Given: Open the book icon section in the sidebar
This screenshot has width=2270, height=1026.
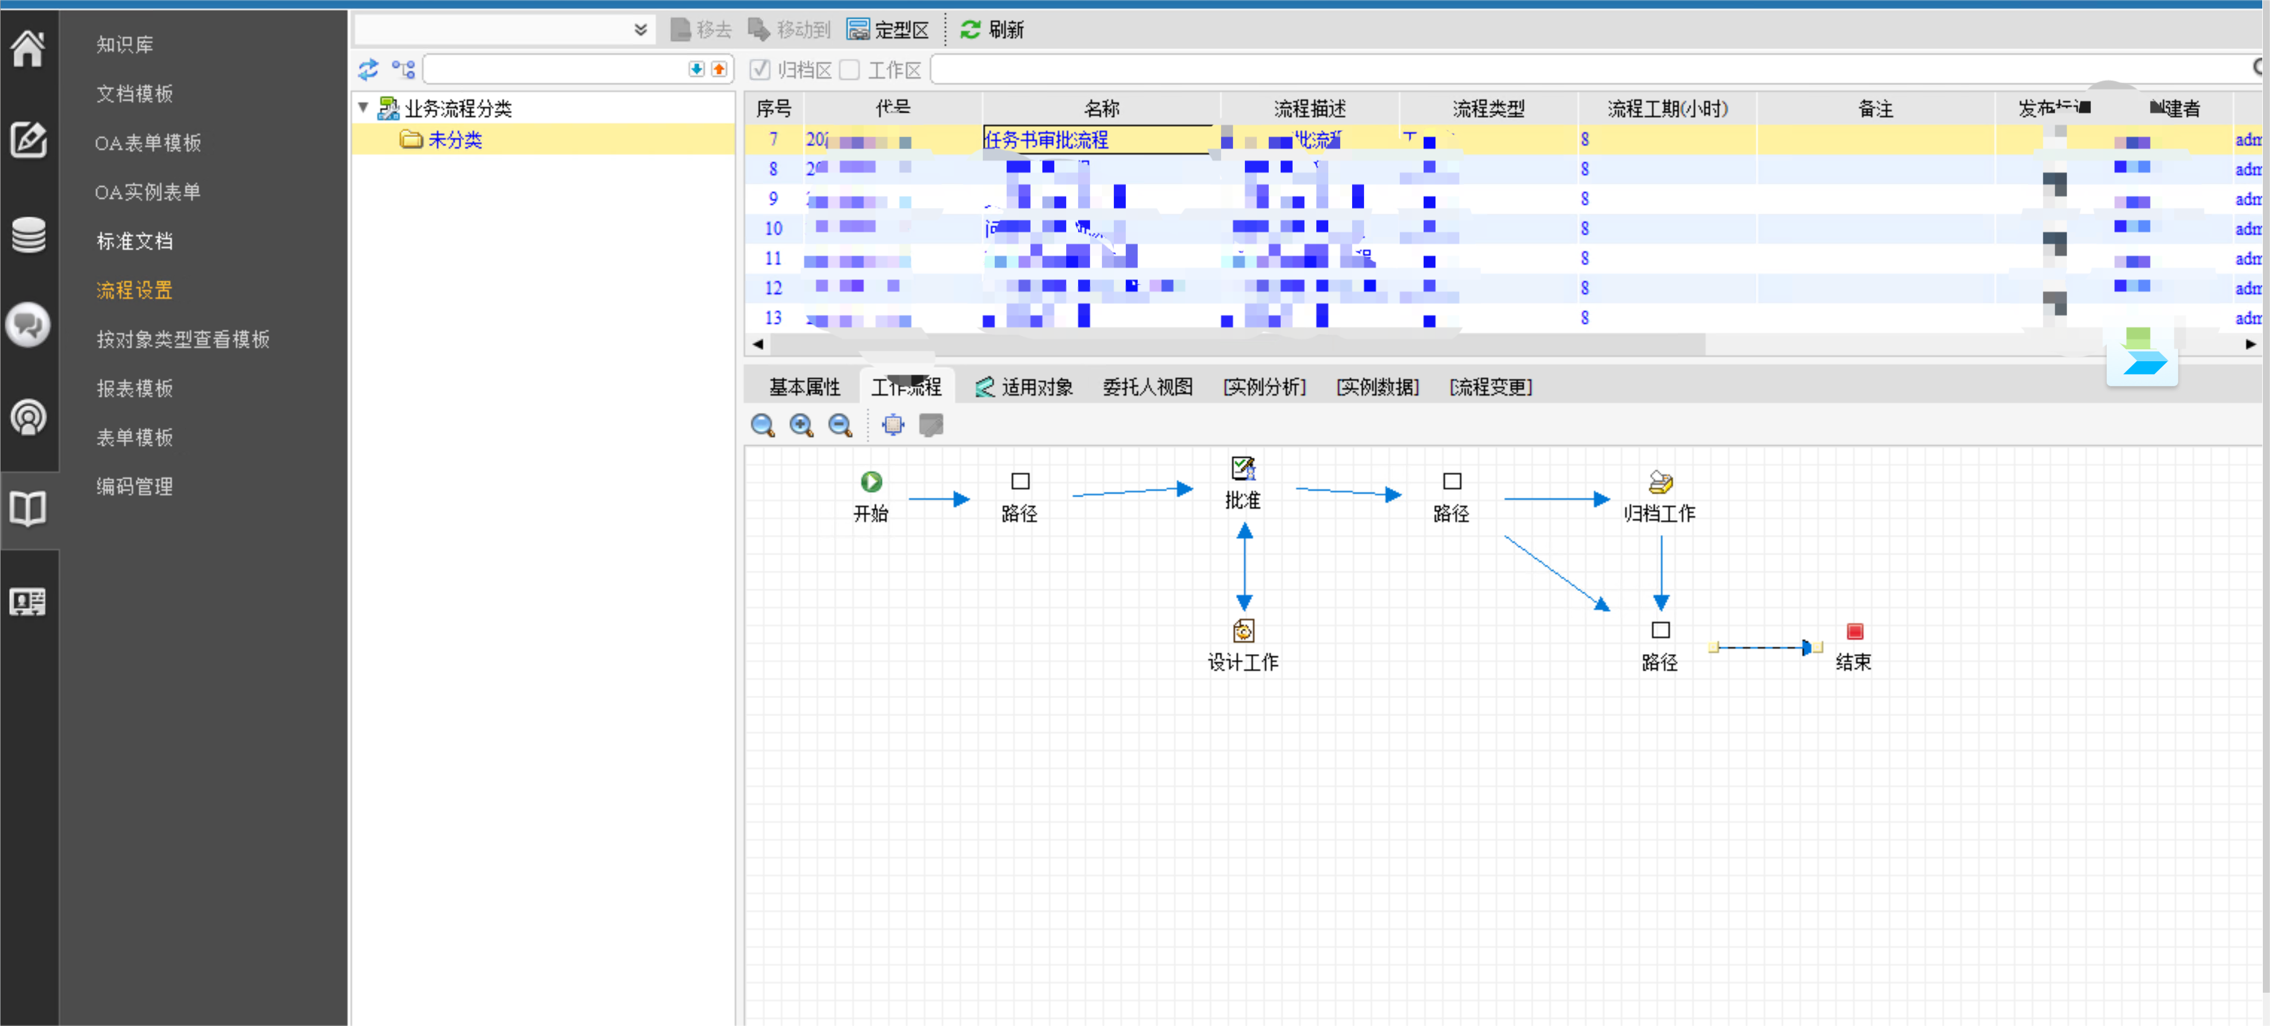Looking at the screenshot, I should 27,508.
